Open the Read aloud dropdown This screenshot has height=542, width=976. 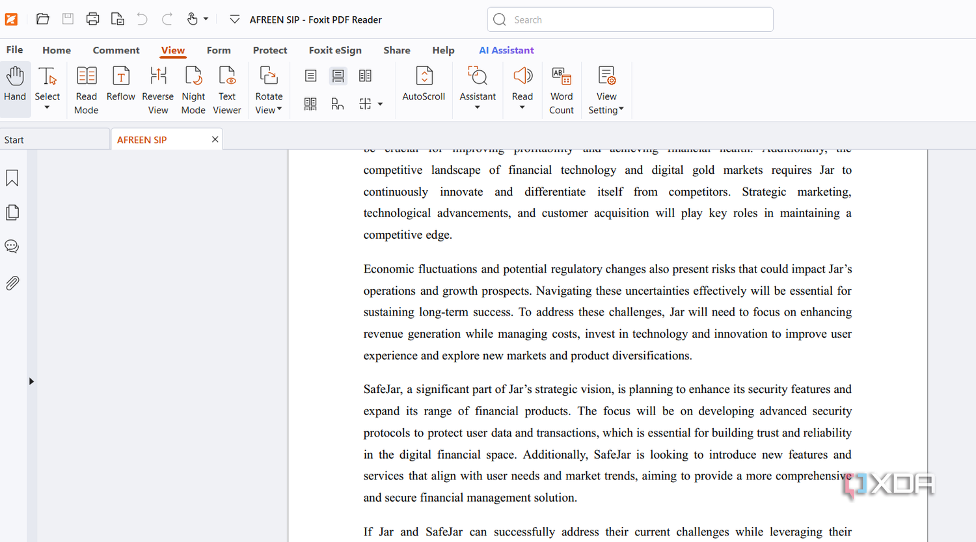pos(522,108)
